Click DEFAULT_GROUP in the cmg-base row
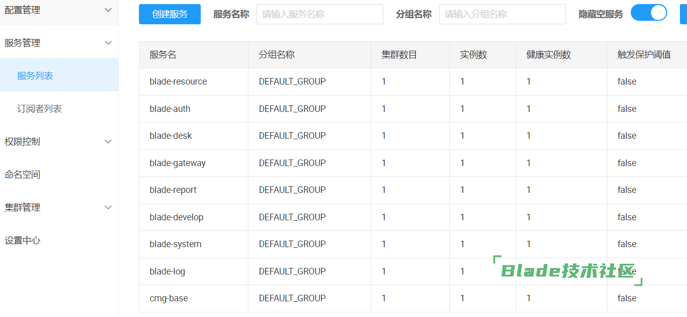Image resolution: width=687 pixels, height=317 pixels. point(293,298)
